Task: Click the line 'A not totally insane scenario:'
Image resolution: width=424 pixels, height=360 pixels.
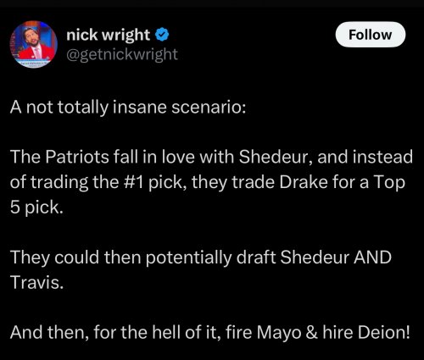Action: 128,108
